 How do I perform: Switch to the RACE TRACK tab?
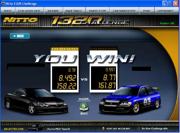coord(74,11)
